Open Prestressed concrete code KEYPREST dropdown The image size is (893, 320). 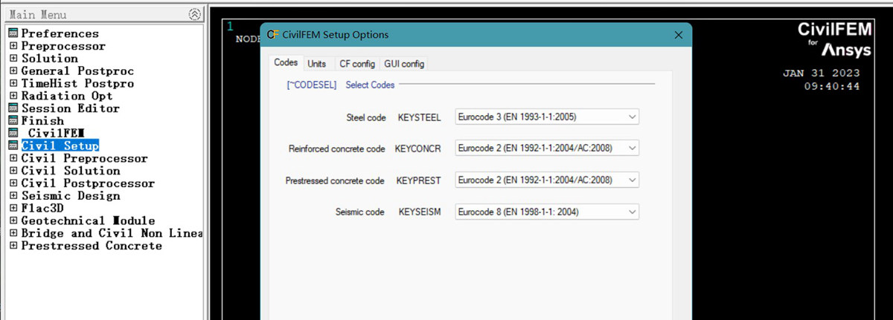pyautogui.click(x=547, y=180)
